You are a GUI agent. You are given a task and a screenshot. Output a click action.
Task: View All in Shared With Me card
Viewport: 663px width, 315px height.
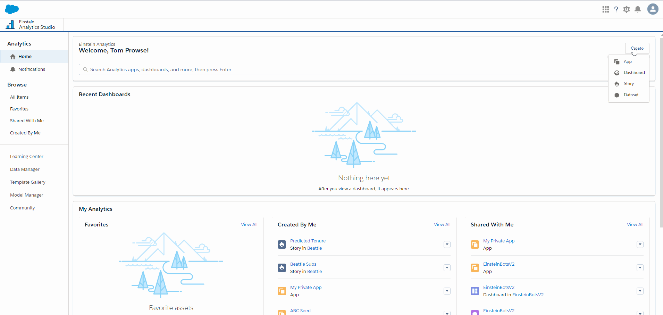click(x=635, y=225)
